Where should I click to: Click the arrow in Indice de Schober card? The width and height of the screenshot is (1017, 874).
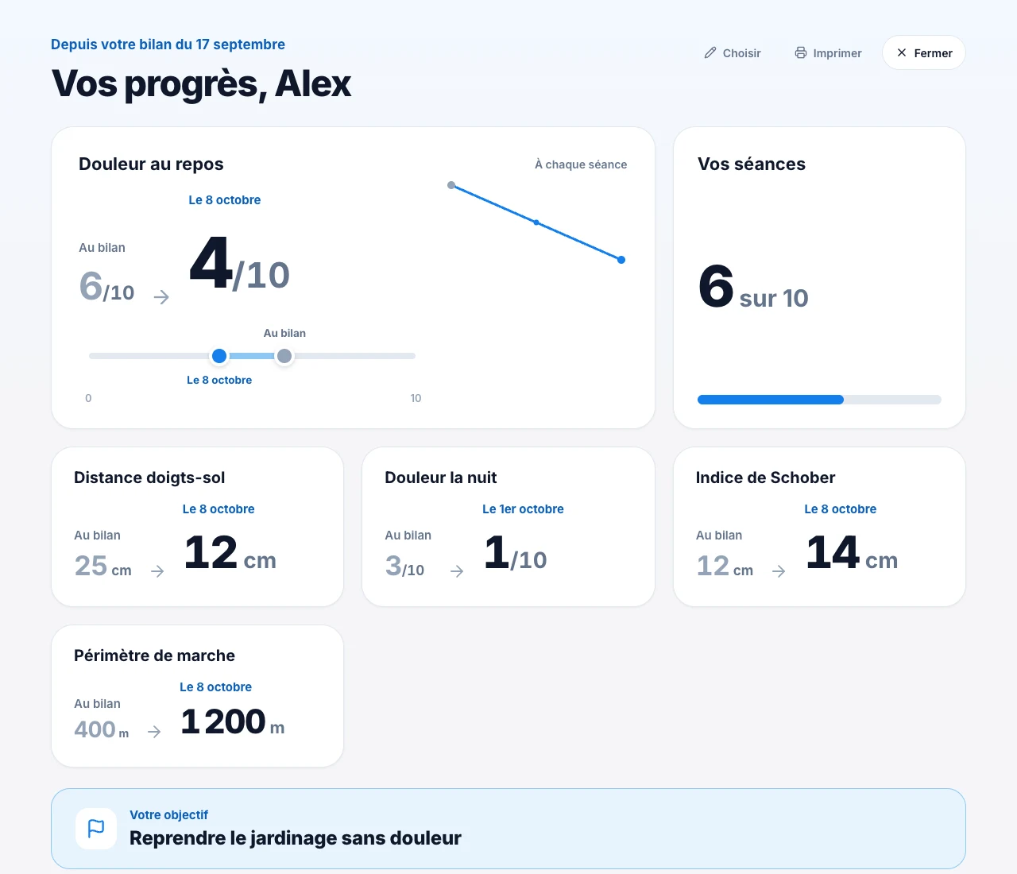pyautogui.click(x=779, y=571)
